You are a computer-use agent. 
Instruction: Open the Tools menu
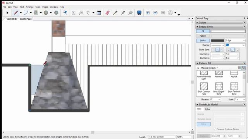click(38, 7)
